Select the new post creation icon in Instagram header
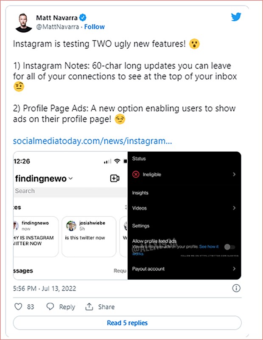 point(114,178)
